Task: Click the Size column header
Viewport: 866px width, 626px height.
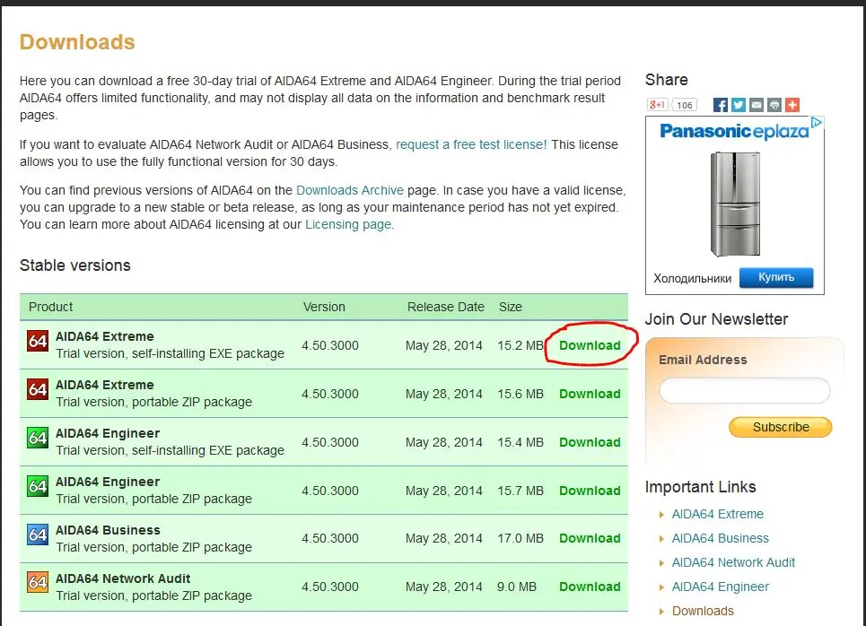Action: click(511, 307)
